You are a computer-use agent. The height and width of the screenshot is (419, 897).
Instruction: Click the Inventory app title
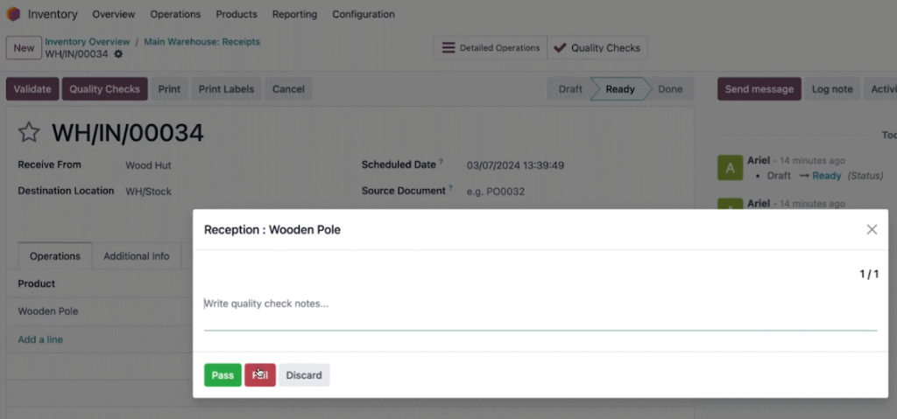coord(53,14)
